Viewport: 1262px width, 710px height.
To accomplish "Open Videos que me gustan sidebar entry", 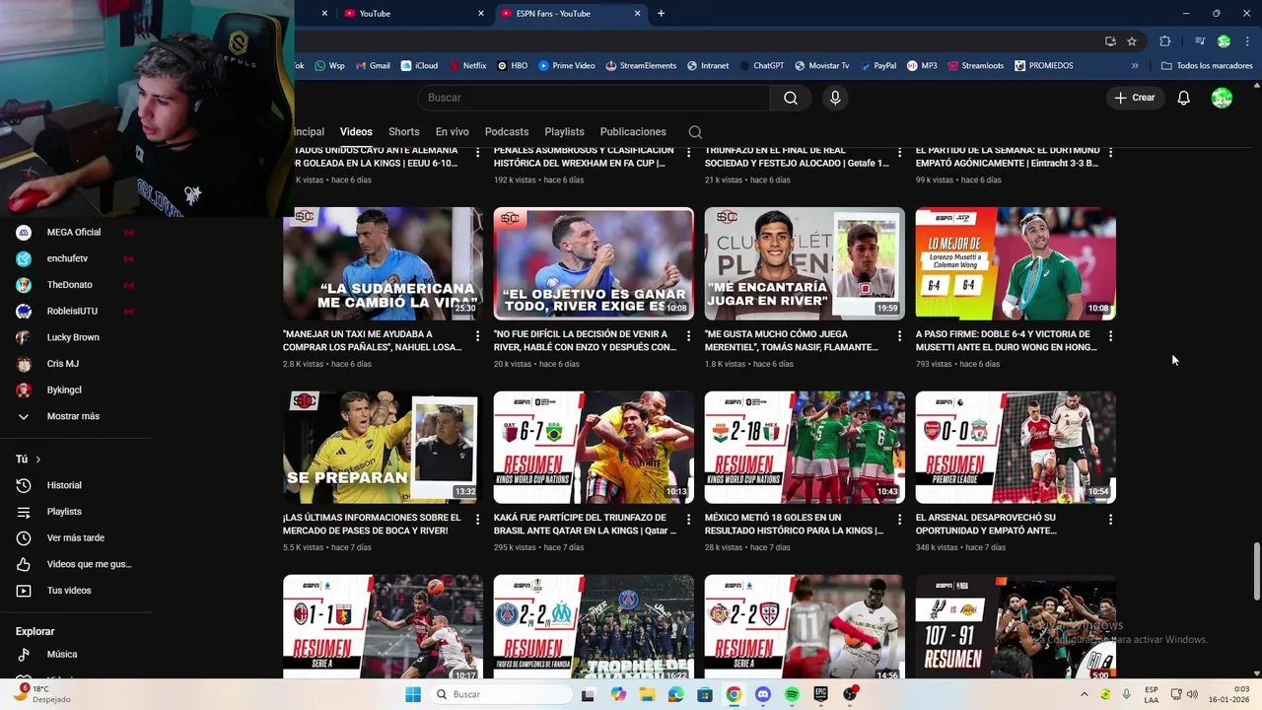I will 75,564.
